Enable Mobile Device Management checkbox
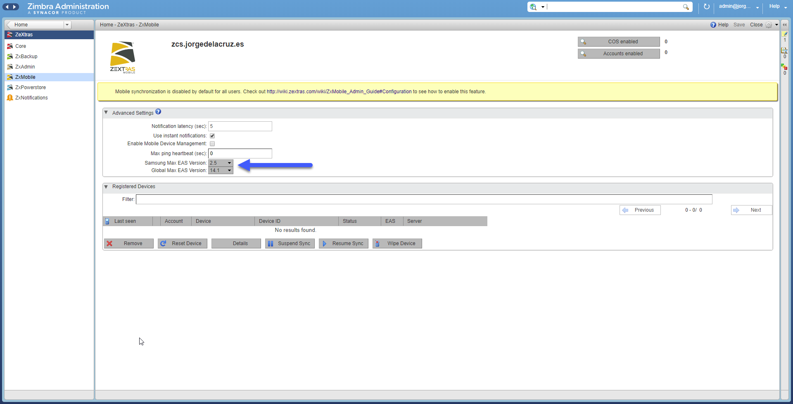Screen dimensions: 793x404 click(x=212, y=144)
